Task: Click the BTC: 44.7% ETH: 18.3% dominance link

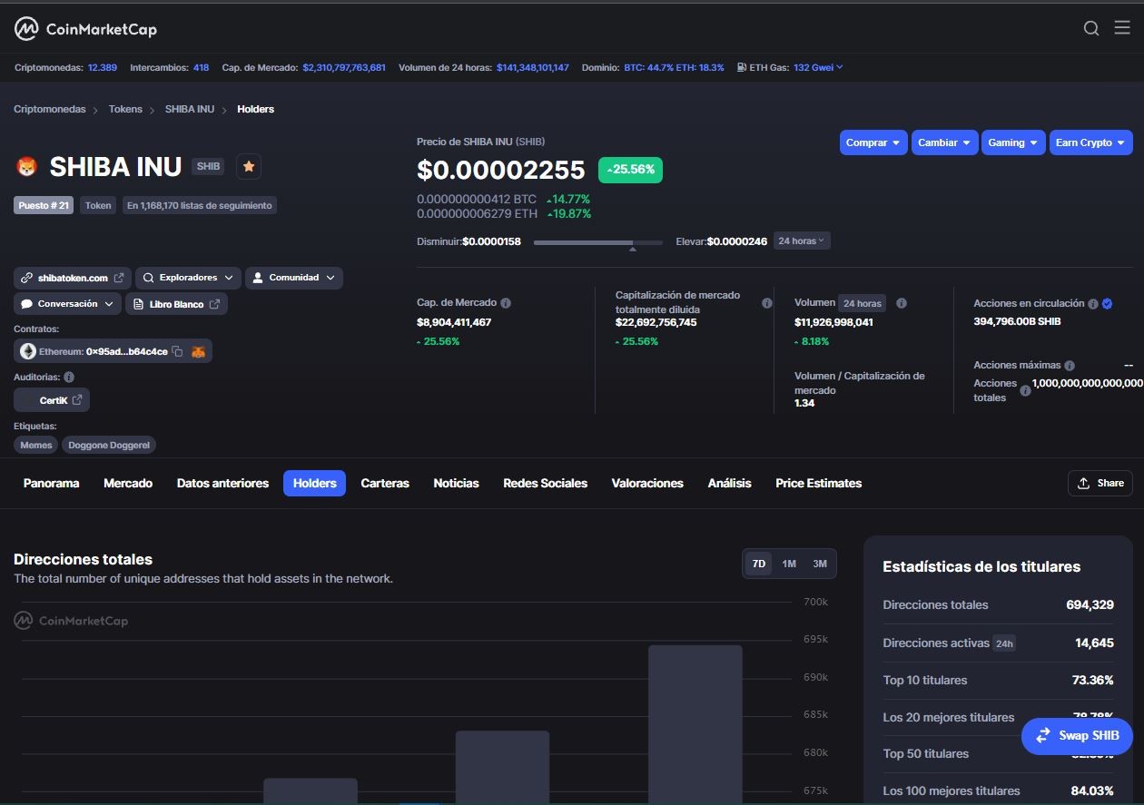Action: tap(674, 67)
